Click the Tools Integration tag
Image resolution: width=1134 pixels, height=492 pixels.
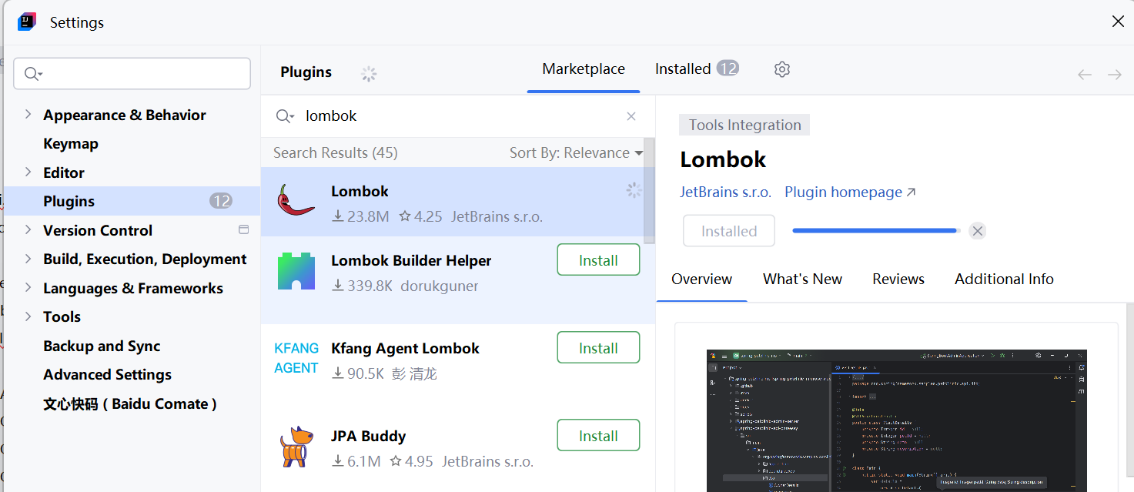(744, 125)
